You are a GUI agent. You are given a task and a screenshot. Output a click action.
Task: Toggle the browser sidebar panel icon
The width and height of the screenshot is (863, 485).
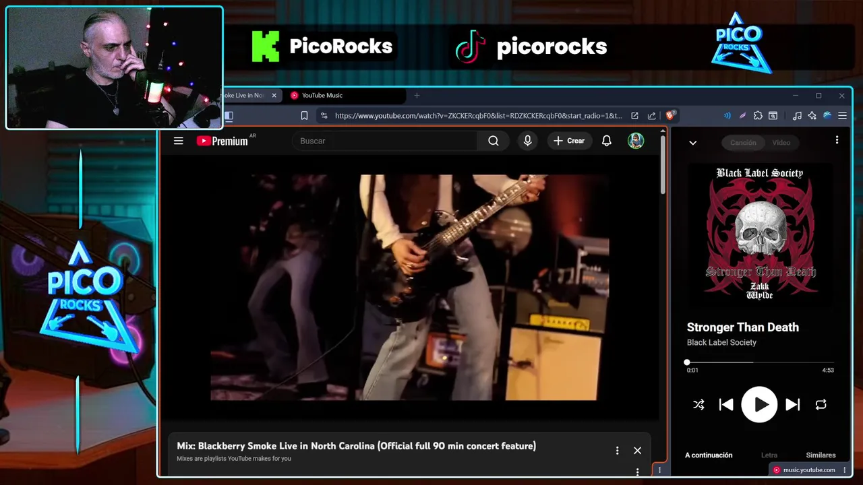(x=229, y=116)
